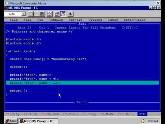
Task: Click the Mark selection toolbar icon
Action: pos(31,14)
